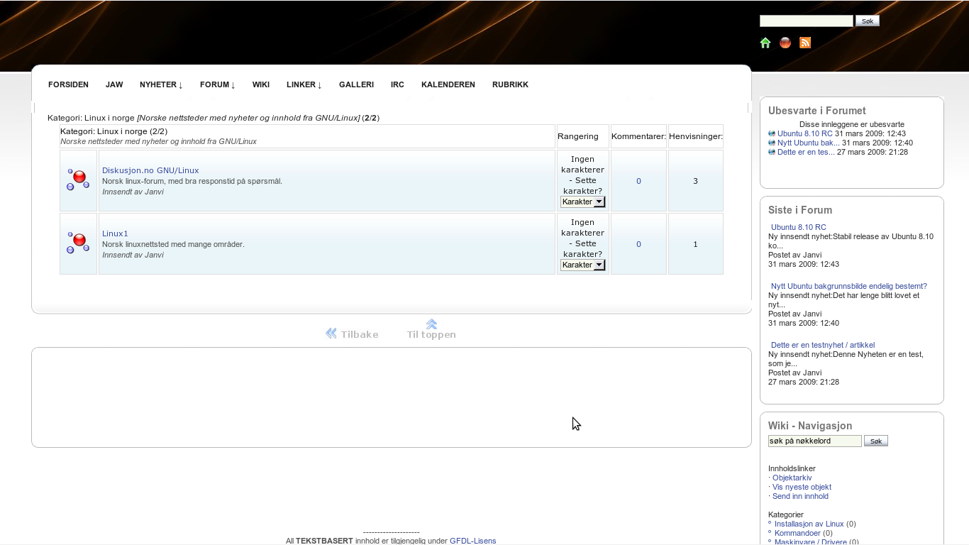The image size is (969, 545).
Task: Go to the GALLERI page
Action: [356, 84]
